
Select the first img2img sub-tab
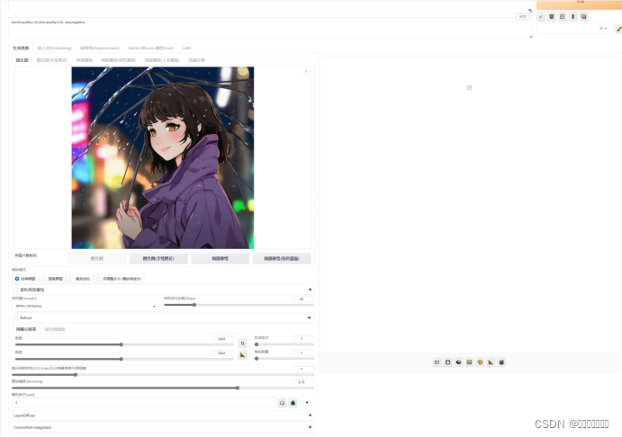point(22,60)
